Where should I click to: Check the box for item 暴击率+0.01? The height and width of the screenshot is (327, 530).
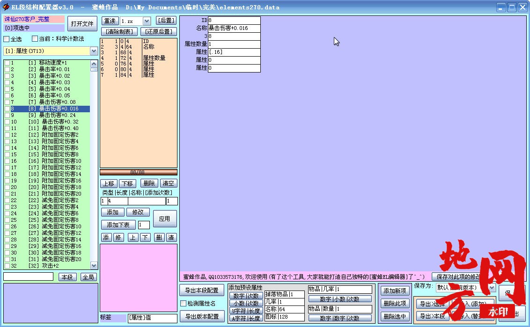click(x=7, y=69)
